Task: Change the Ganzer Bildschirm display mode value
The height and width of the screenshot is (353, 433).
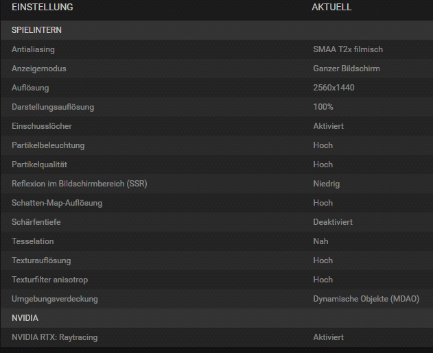Action: pos(347,69)
